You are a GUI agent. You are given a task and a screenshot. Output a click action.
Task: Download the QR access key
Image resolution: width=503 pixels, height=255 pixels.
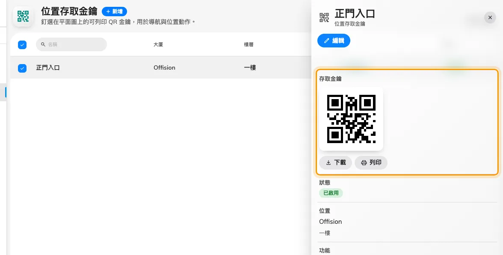[335, 162]
